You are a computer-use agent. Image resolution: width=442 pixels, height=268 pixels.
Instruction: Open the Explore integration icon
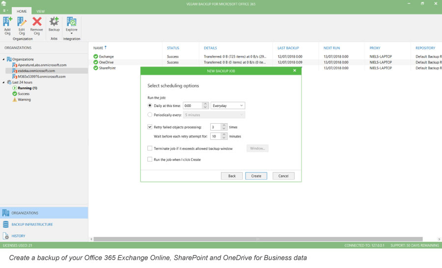pyautogui.click(x=71, y=22)
